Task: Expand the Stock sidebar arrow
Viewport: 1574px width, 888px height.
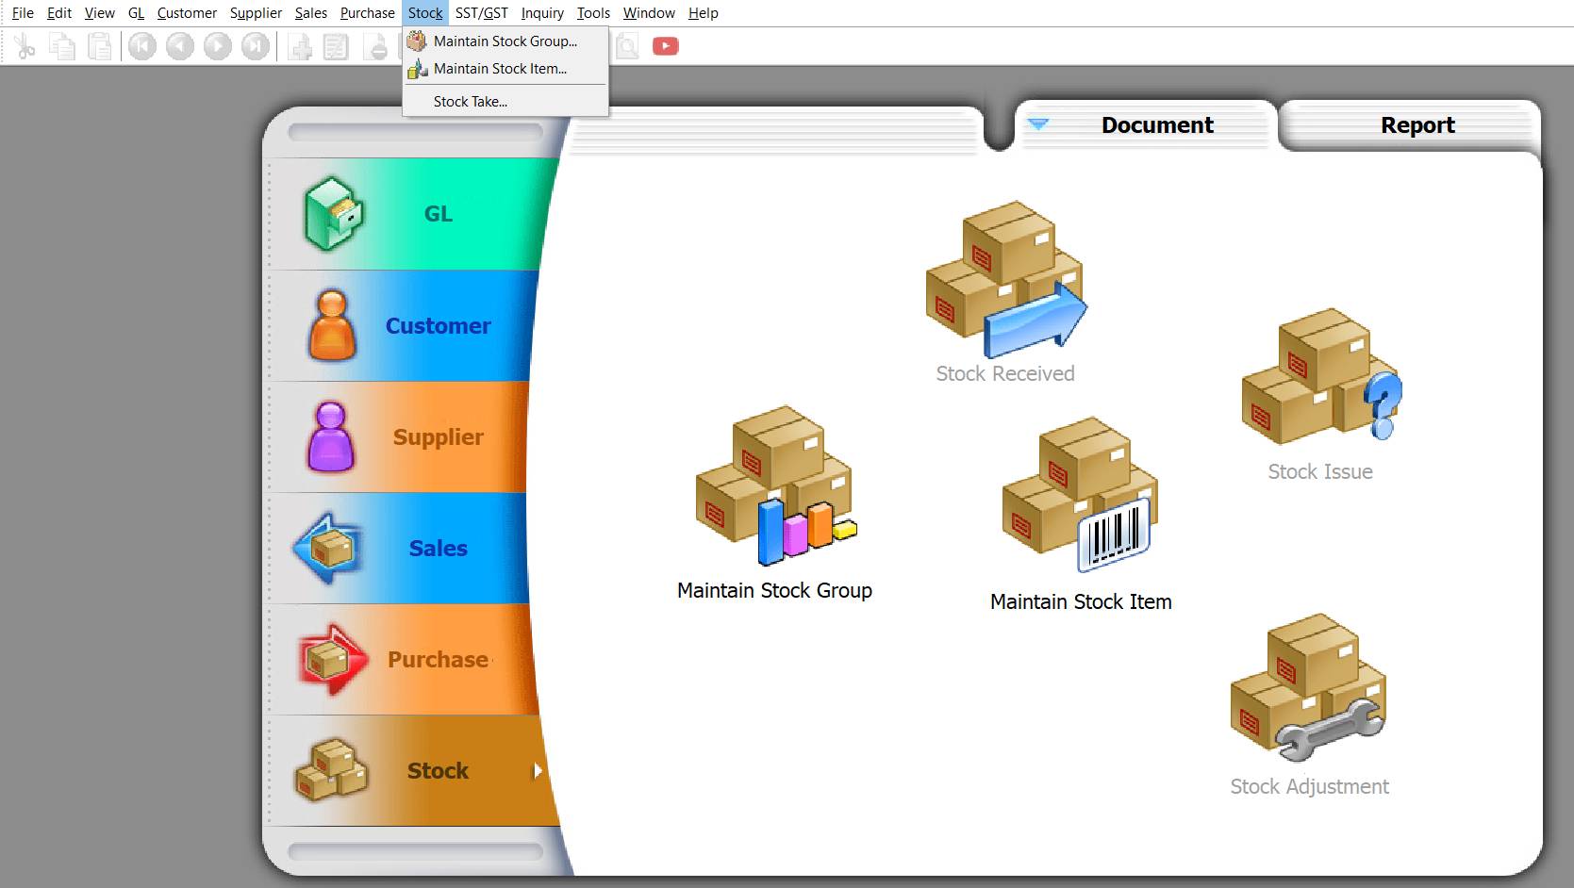Action: 537,771
